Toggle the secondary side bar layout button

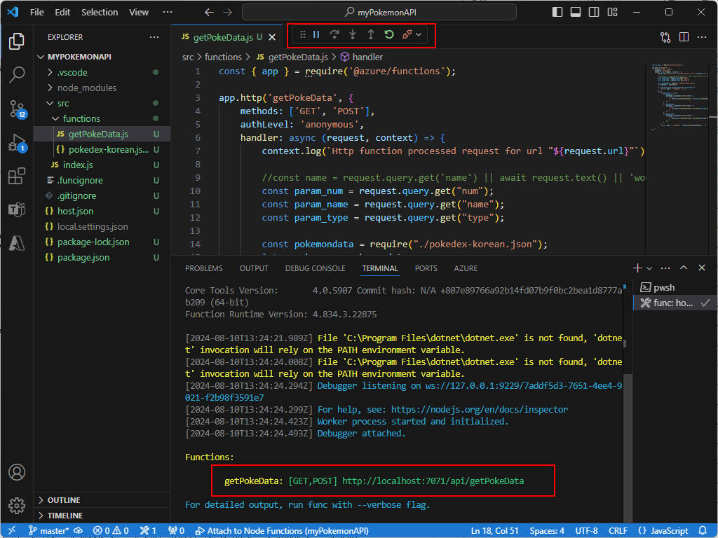[x=594, y=13]
